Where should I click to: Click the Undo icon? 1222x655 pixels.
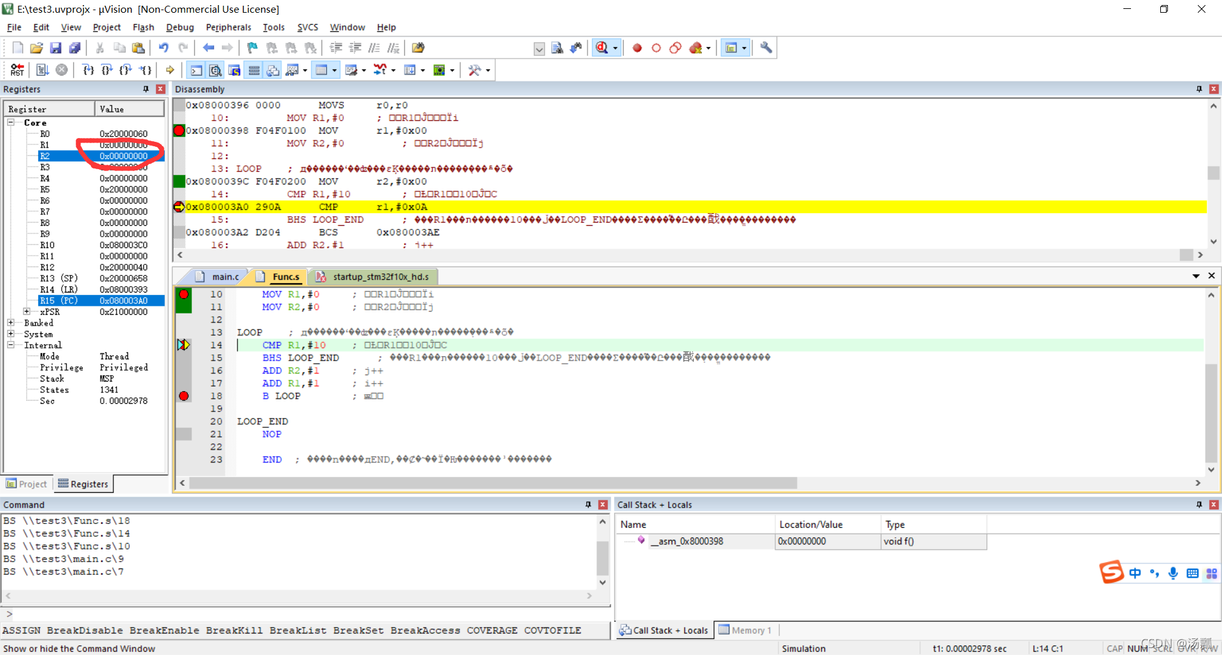coord(164,48)
